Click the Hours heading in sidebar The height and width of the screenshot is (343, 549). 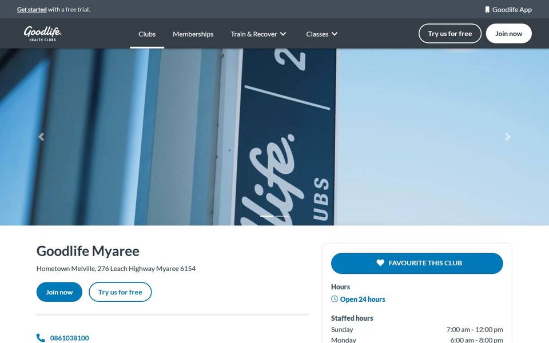[x=340, y=286]
